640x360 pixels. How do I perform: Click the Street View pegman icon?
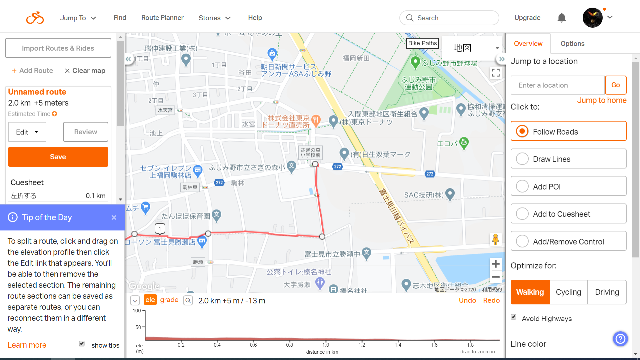(x=495, y=239)
